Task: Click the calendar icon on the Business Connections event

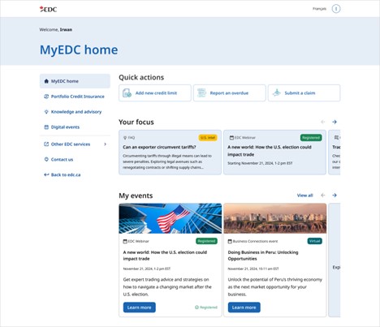Action: [x=230, y=241]
